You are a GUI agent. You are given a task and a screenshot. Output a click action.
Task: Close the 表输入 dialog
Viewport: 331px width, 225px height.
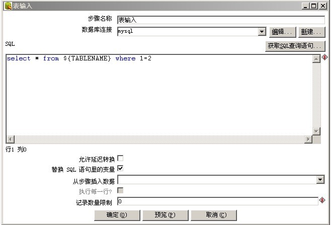click(x=323, y=6)
